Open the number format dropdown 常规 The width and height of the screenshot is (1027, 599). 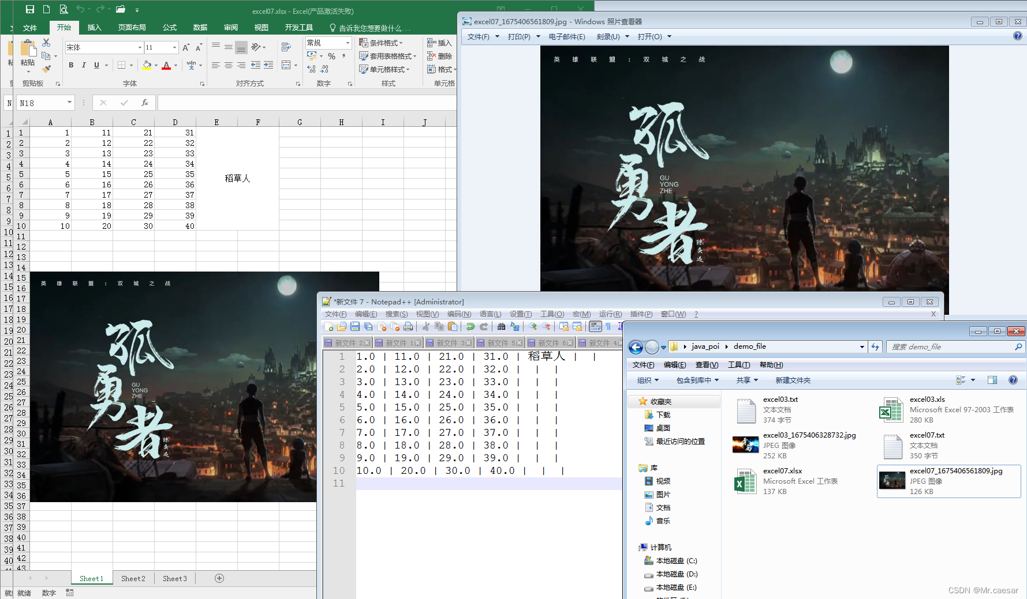click(x=348, y=43)
